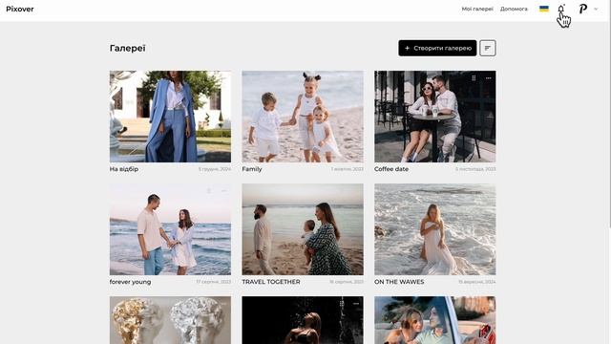Click the ON THE WAWES gallery title
The image size is (611, 344).
pos(399,282)
